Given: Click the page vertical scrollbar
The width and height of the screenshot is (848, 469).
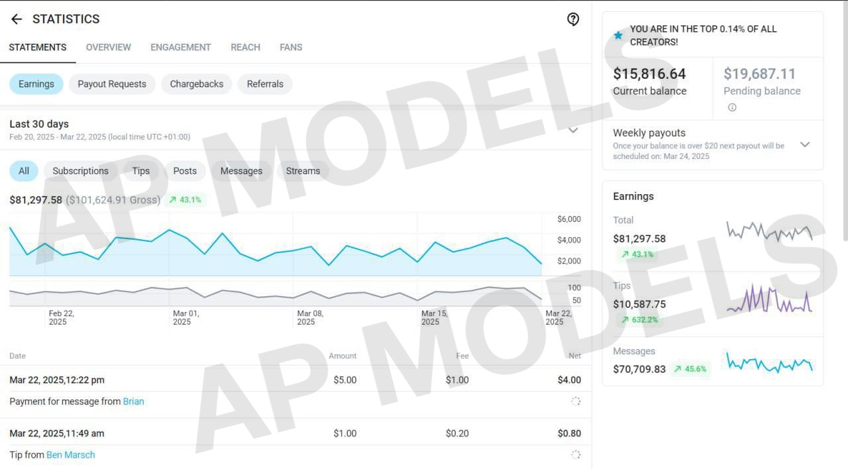Looking at the screenshot, I should click(844, 121).
